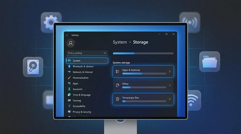
Task: Close the Settings window
Action: pos(174,34)
